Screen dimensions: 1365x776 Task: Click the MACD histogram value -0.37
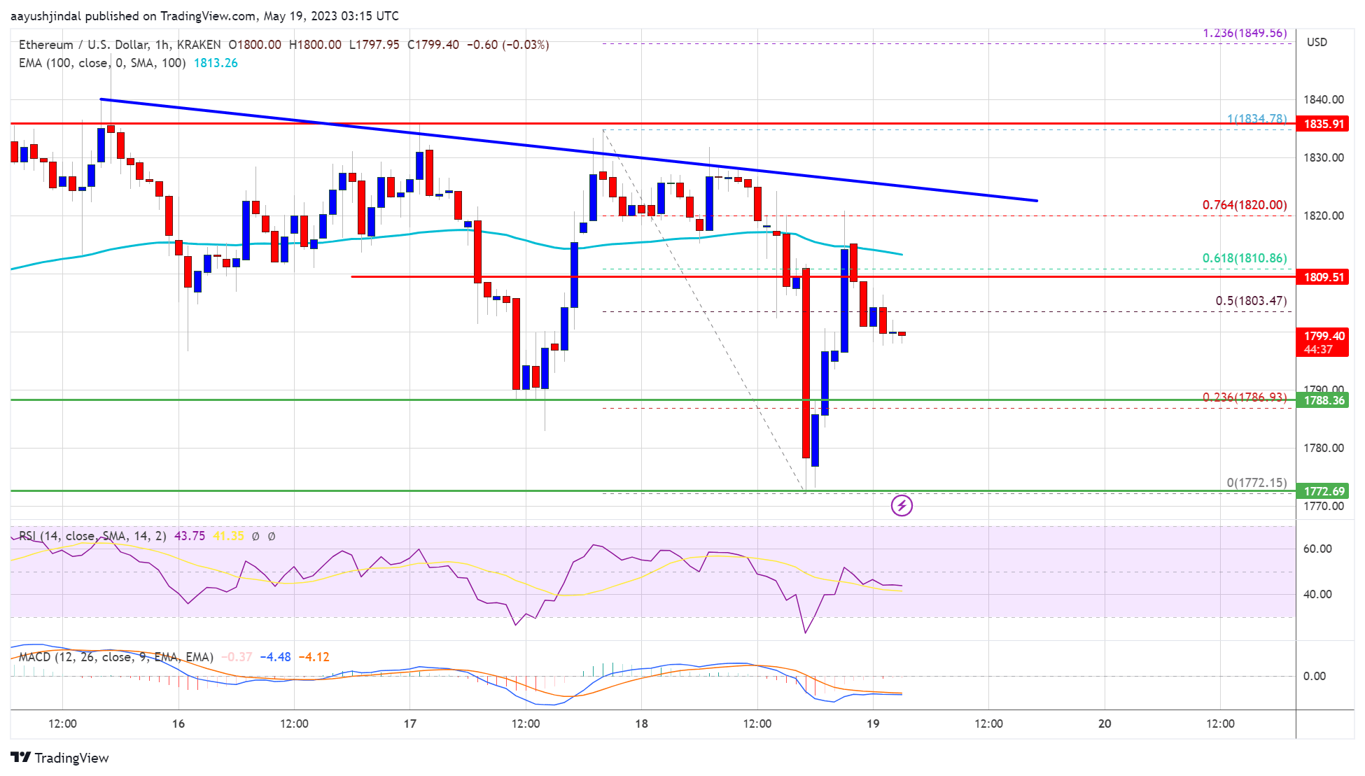[x=237, y=657]
